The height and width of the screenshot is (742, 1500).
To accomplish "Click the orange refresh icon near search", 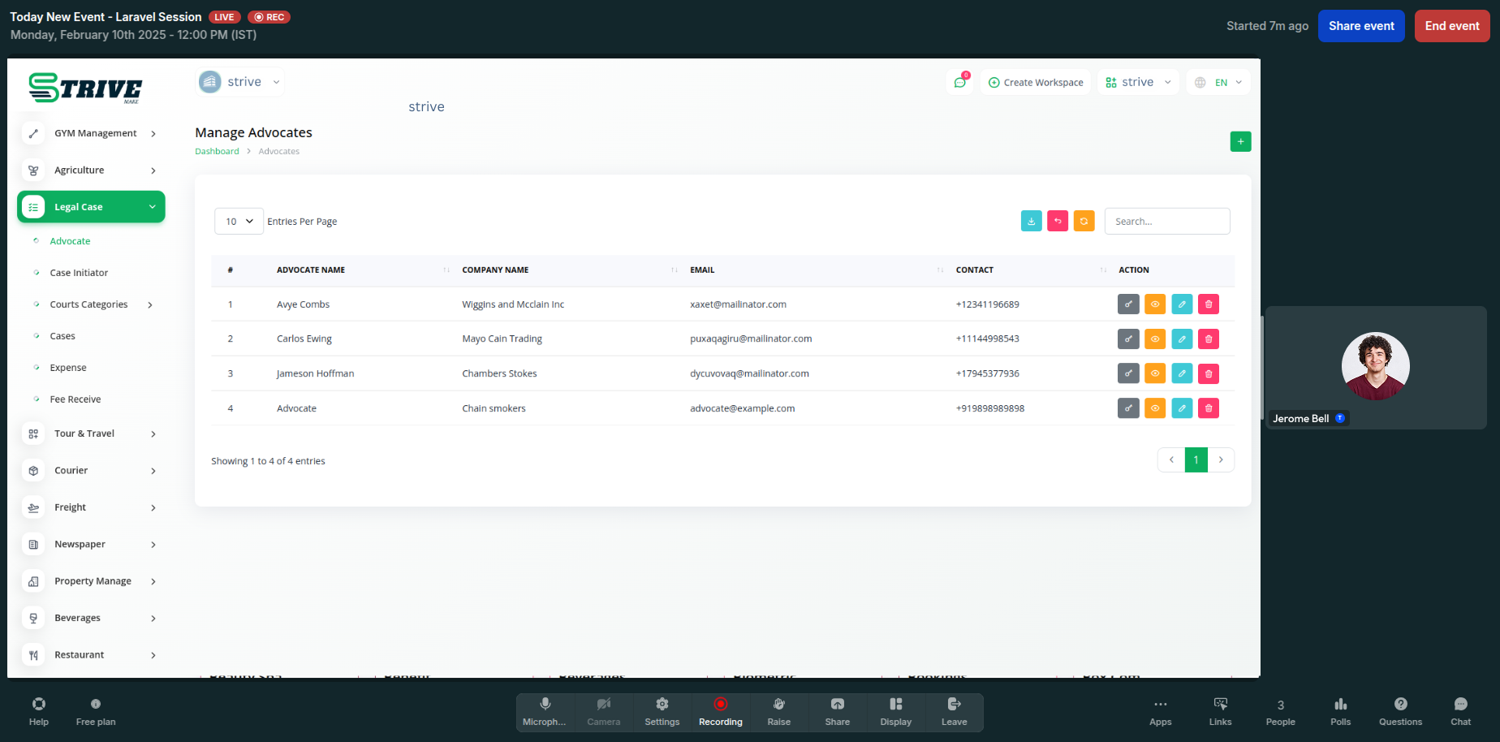I will click(1084, 221).
